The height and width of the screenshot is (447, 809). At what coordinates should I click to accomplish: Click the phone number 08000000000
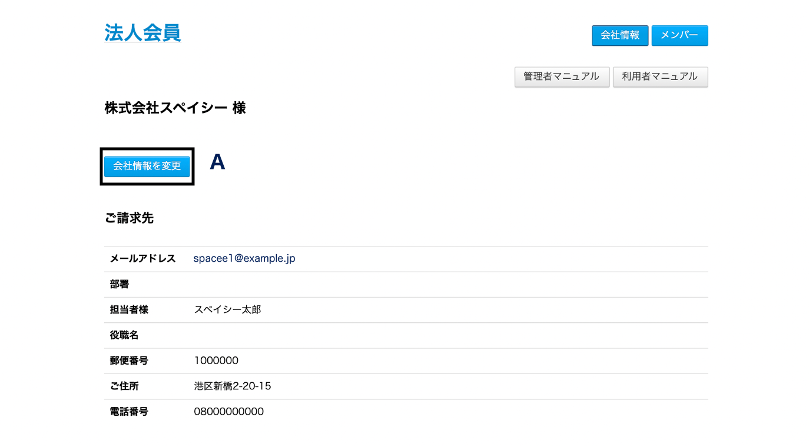pos(228,412)
